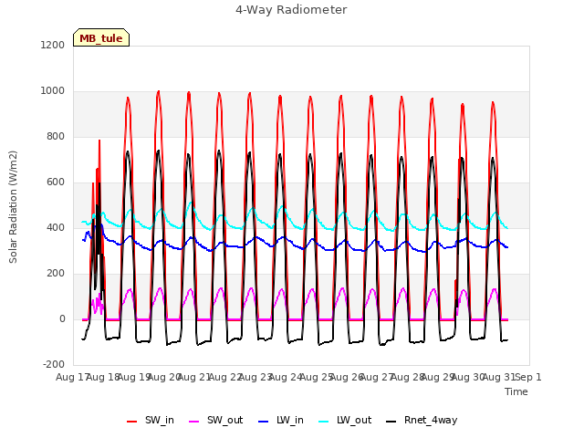This screenshot has height=438, width=584.
Task: Click the 0 y-axis tick label
Action: click(62, 318)
